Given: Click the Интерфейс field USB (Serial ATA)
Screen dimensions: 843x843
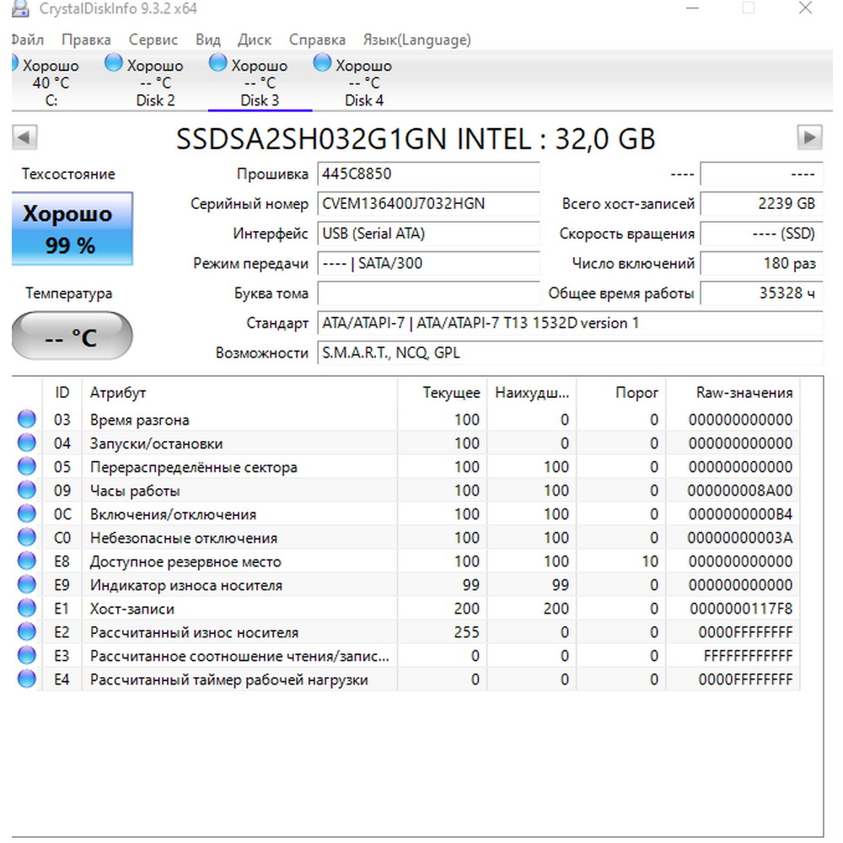Looking at the screenshot, I should 428,234.
